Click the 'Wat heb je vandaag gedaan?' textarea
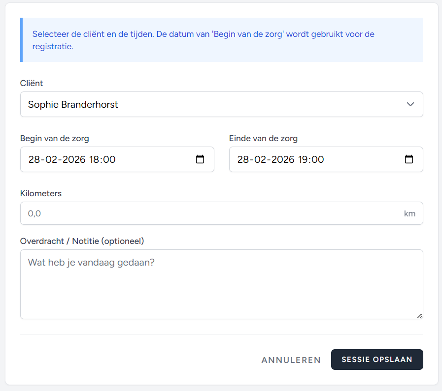This screenshot has width=442, height=391. (221, 284)
